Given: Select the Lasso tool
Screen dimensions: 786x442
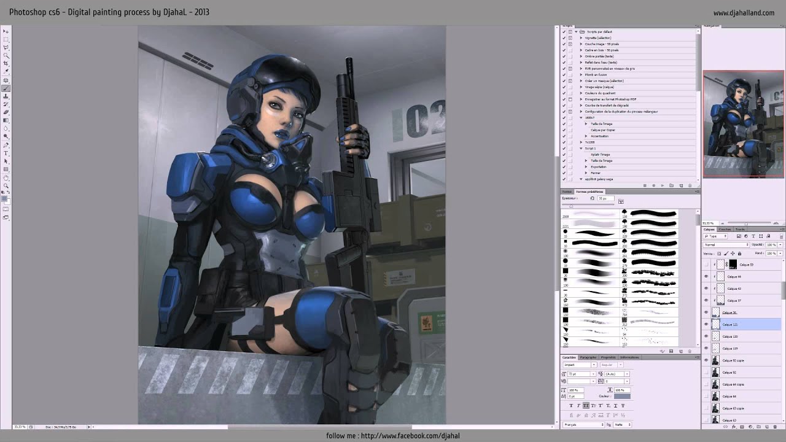Looking at the screenshot, I should coord(6,47).
